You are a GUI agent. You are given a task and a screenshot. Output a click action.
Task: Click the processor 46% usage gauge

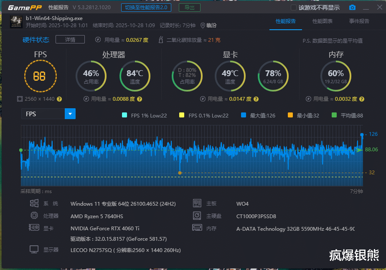[91, 76]
